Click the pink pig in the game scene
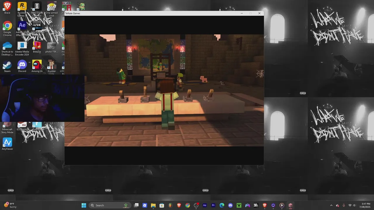Viewport: 374px width, 210px height. pyautogui.click(x=204, y=79)
